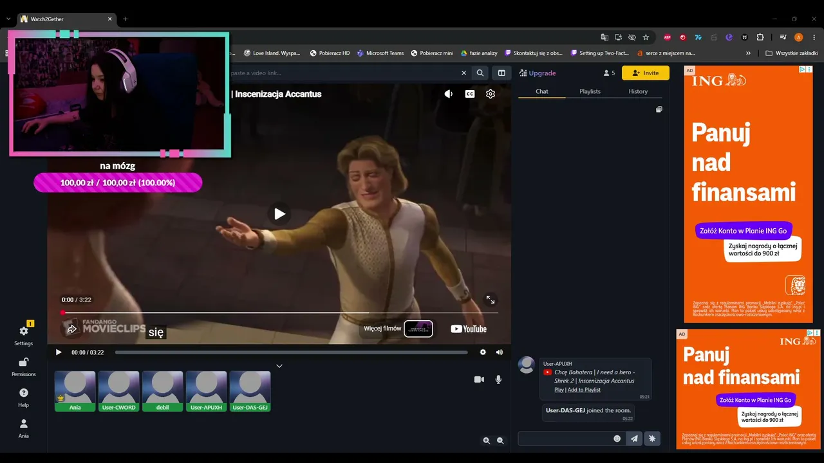Open YouTube player settings gear
This screenshot has width=824, height=463.
(491, 94)
